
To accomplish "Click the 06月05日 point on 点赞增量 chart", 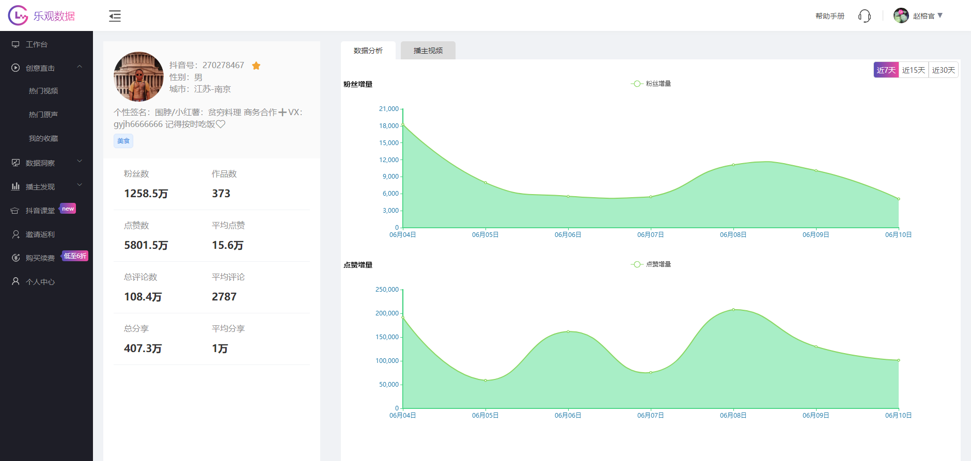I will (x=485, y=380).
